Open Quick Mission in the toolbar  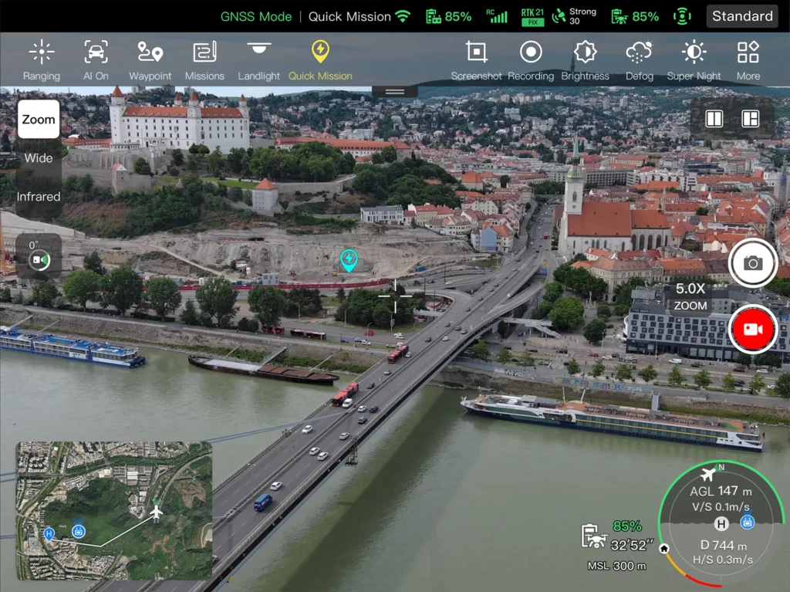(x=320, y=60)
